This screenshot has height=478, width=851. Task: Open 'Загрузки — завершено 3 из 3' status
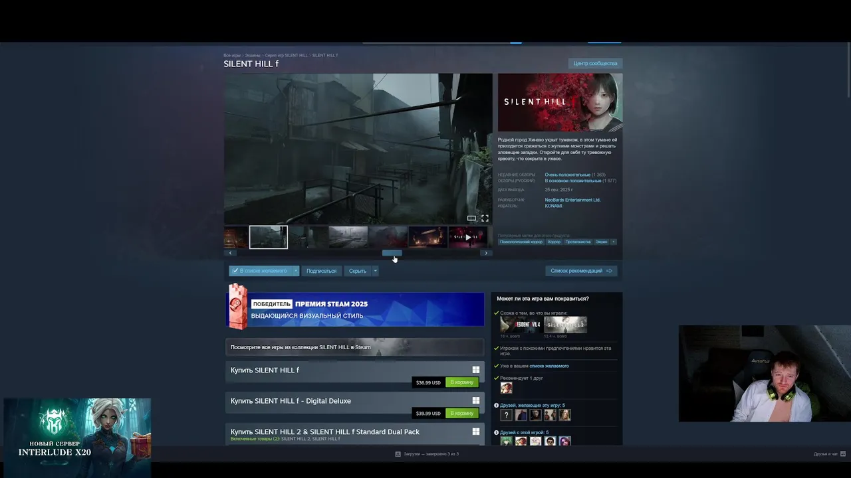pos(431,454)
